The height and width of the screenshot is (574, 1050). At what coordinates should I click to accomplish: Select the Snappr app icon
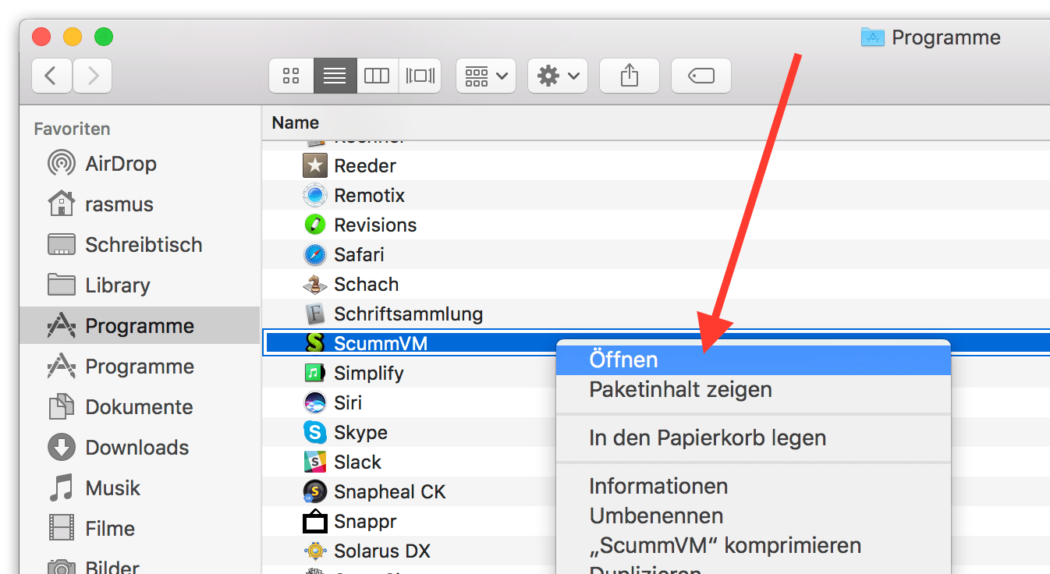pos(314,521)
